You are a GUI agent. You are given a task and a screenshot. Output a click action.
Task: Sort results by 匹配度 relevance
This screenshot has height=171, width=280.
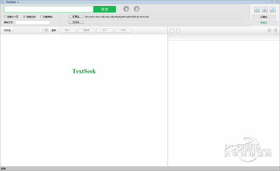pyautogui.click(x=86, y=30)
